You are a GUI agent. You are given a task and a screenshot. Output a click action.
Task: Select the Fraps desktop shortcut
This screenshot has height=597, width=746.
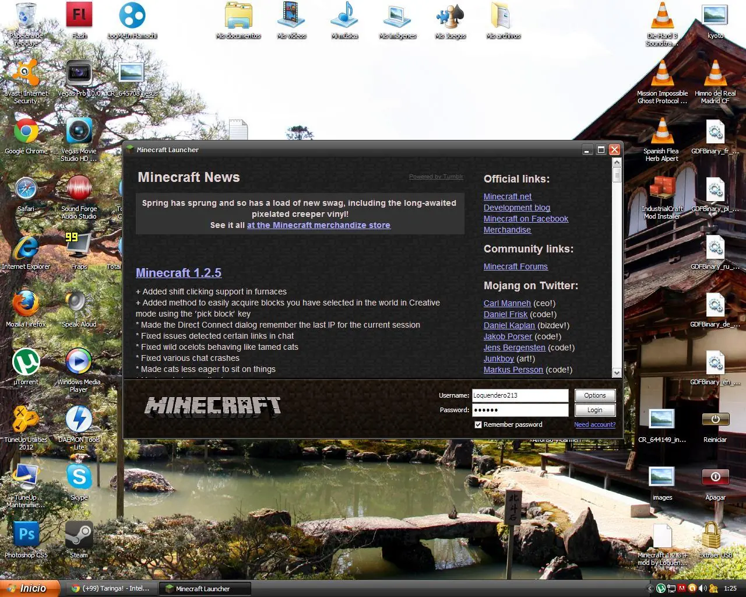[x=79, y=251]
